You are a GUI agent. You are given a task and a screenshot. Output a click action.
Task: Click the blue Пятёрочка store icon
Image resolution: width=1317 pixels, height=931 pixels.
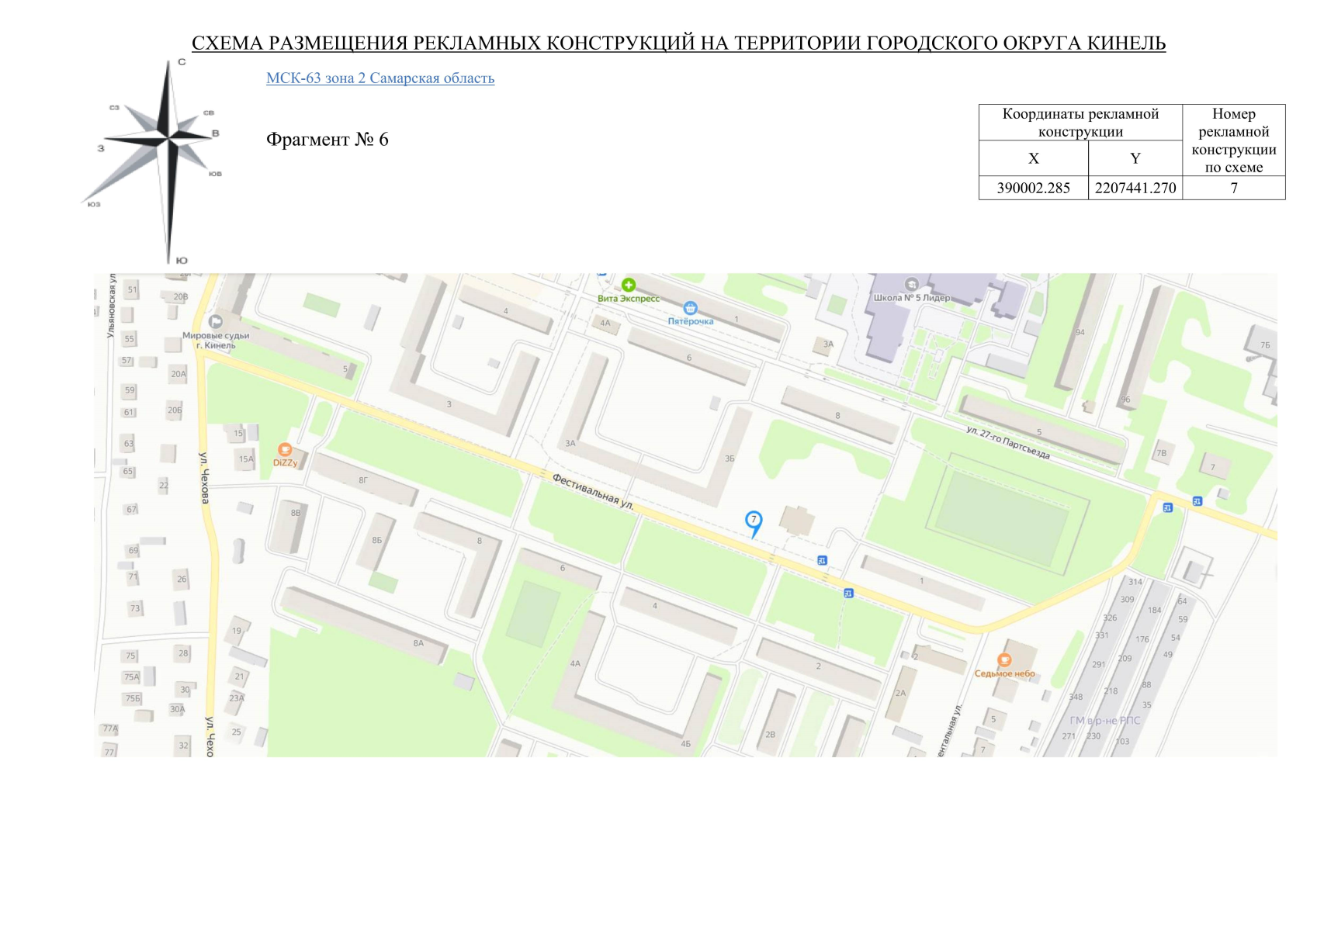[x=690, y=309]
